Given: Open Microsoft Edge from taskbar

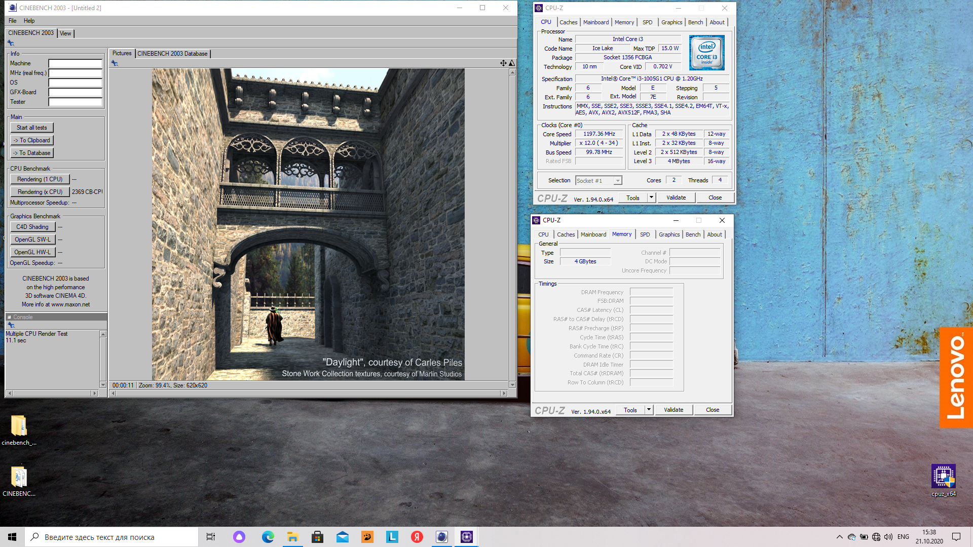Looking at the screenshot, I should [x=268, y=537].
